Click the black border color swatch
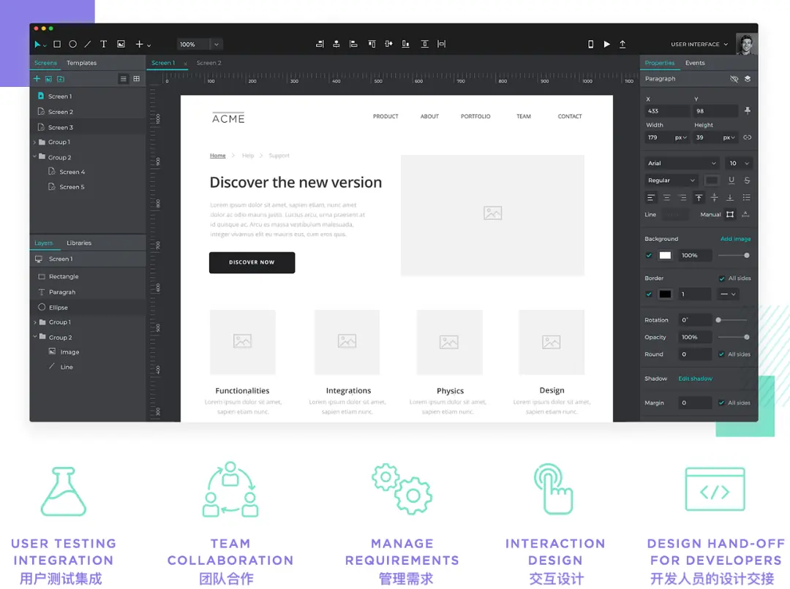The height and width of the screenshot is (589, 790). [x=665, y=294]
